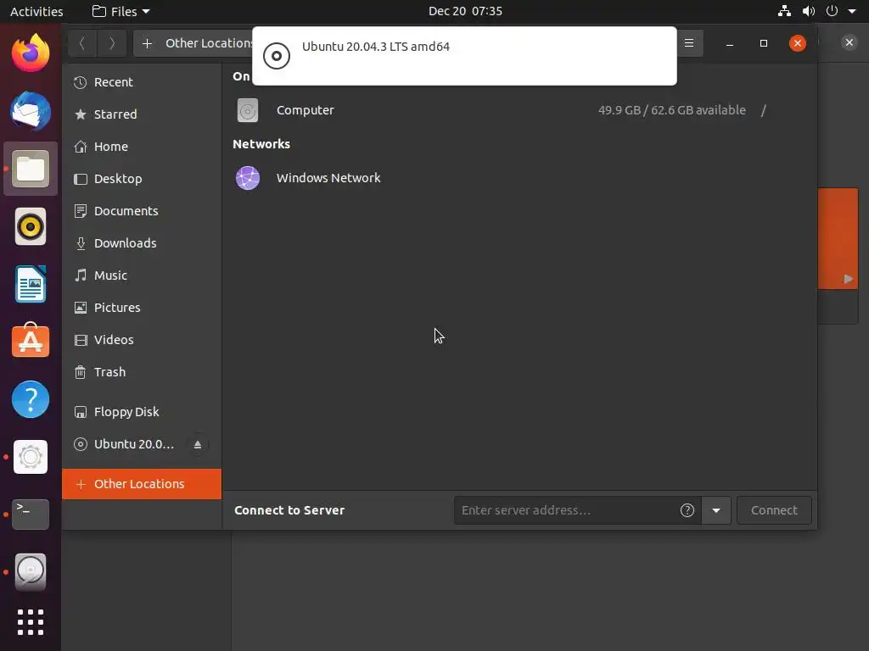Show server address help question mark
The height and width of the screenshot is (651, 869).
pos(687,510)
